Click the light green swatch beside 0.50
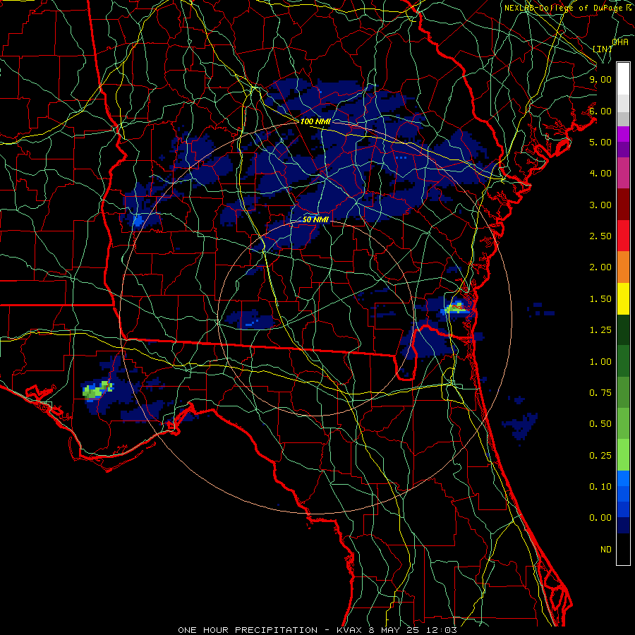 point(623,423)
